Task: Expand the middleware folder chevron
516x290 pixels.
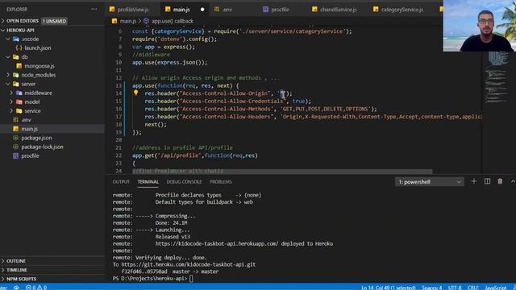Action: coord(11,93)
